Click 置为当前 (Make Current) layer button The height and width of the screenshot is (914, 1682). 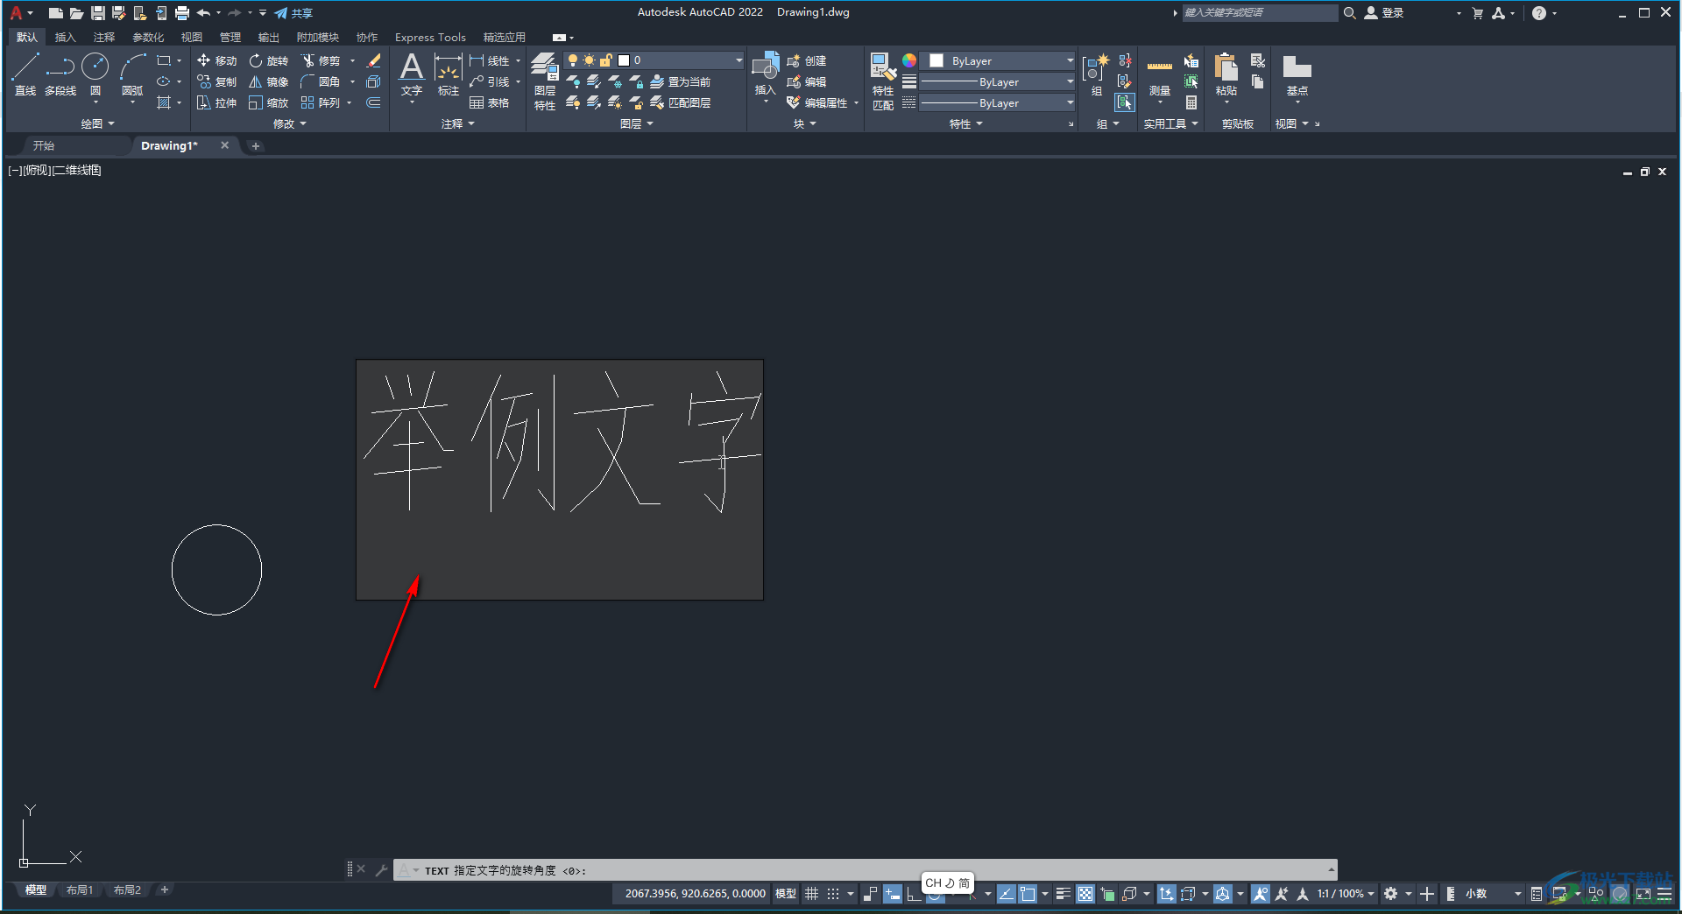(x=681, y=81)
